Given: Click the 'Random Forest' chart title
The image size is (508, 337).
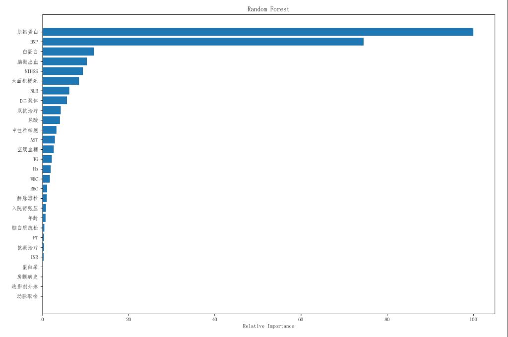Looking at the screenshot, I should 268,9.
